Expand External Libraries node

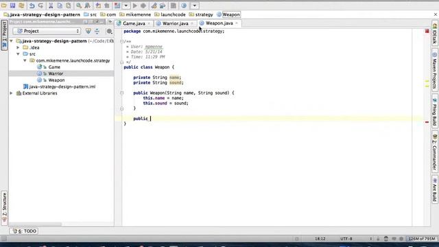tap(12, 93)
